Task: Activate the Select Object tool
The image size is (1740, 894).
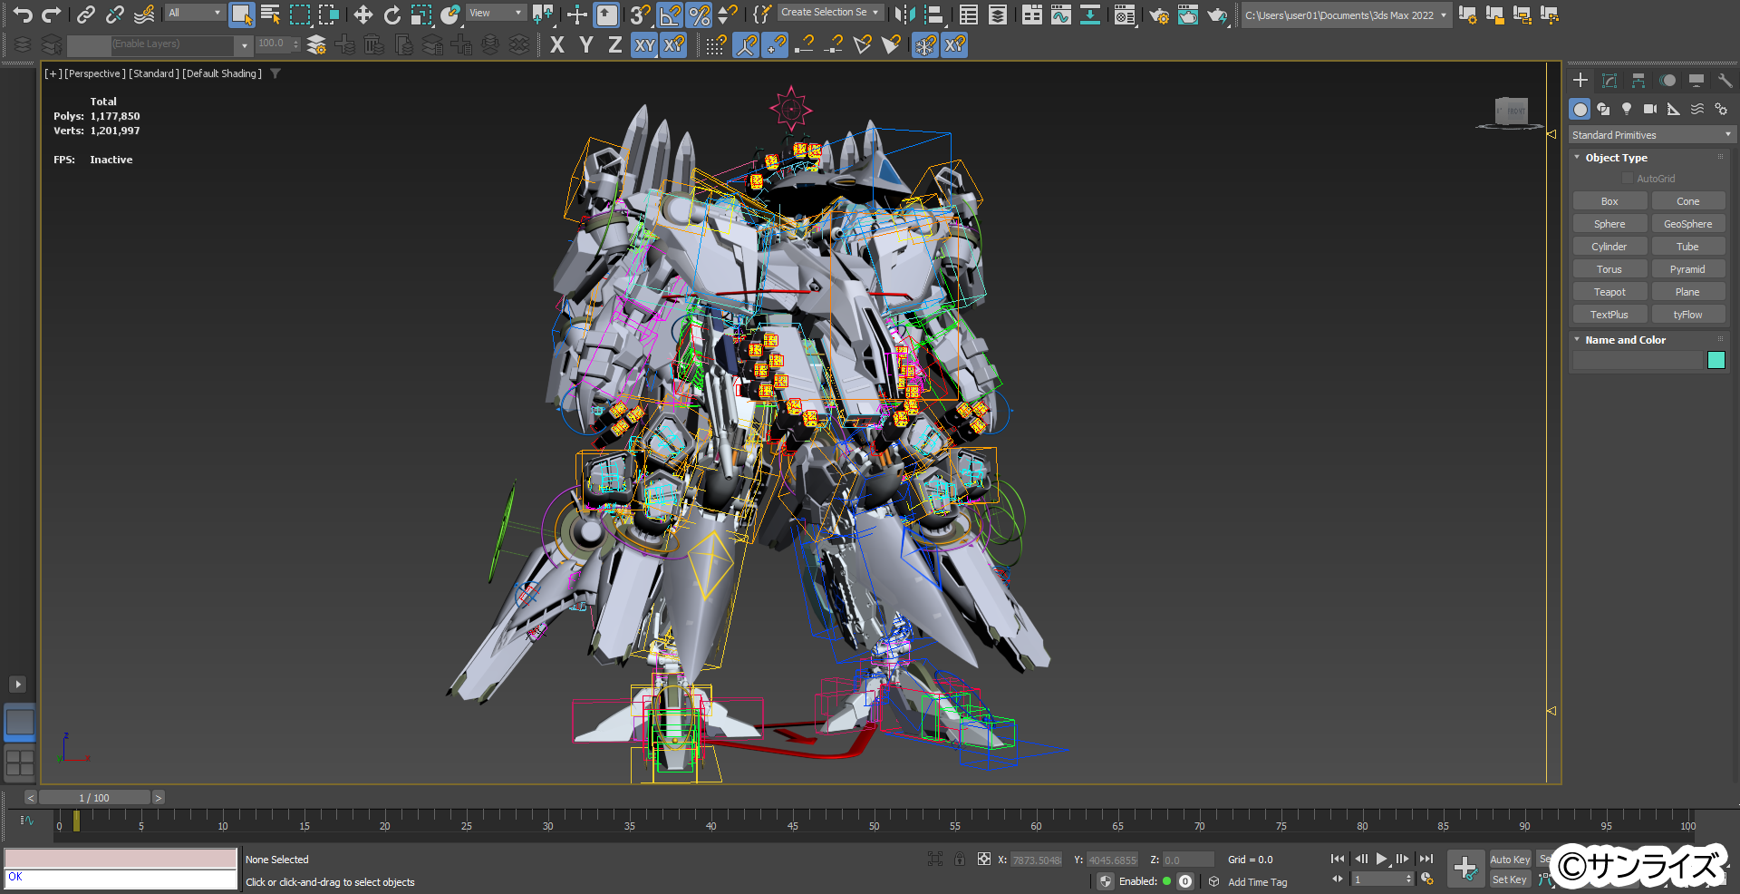Action: 241,15
